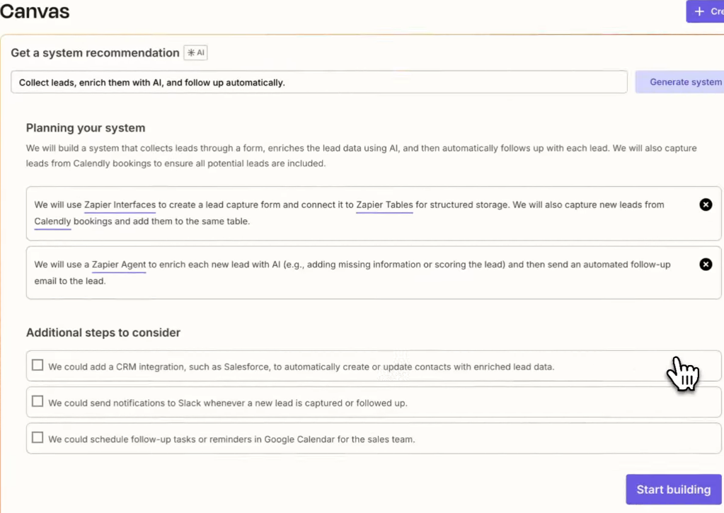Follow the Calendly link
This screenshot has width=724, height=513.
[x=52, y=221]
